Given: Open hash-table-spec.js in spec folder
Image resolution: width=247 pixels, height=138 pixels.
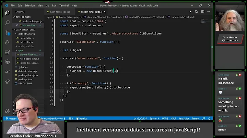Looking at the screenshot, I should coord(28,59).
